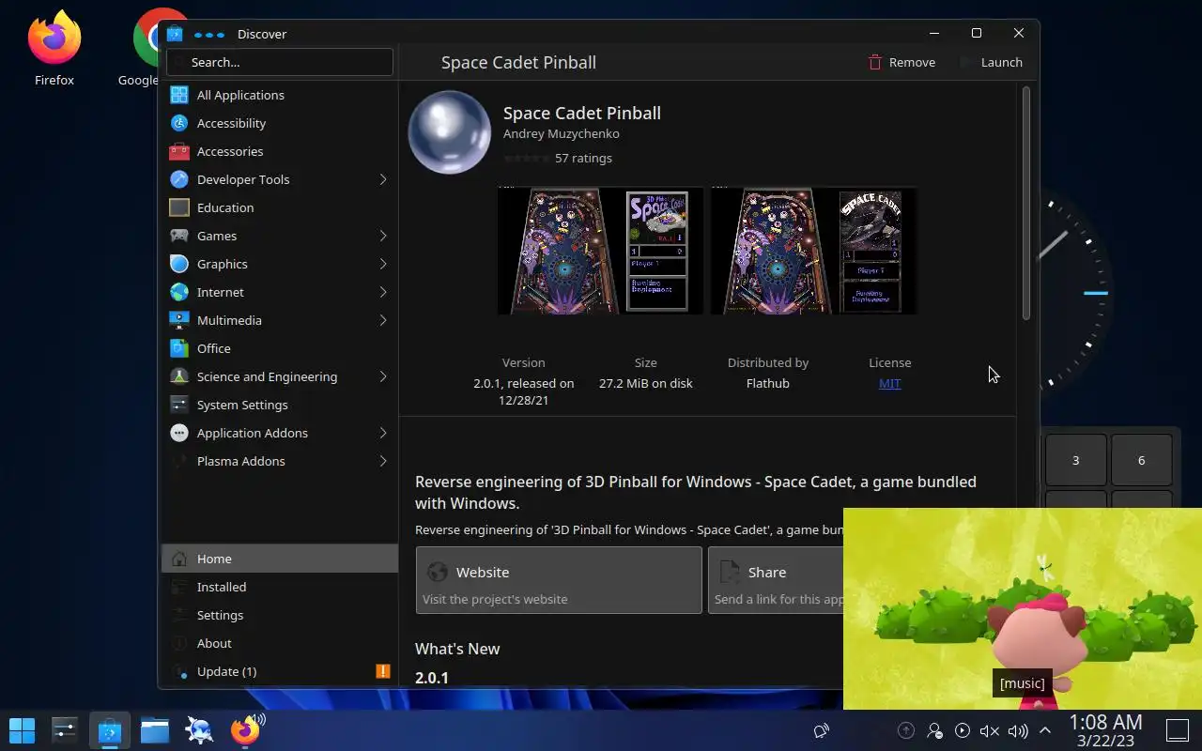Screen dimensions: 1202x751
Task: Open the settings sliders icon in taskbar
Action: point(64,729)
